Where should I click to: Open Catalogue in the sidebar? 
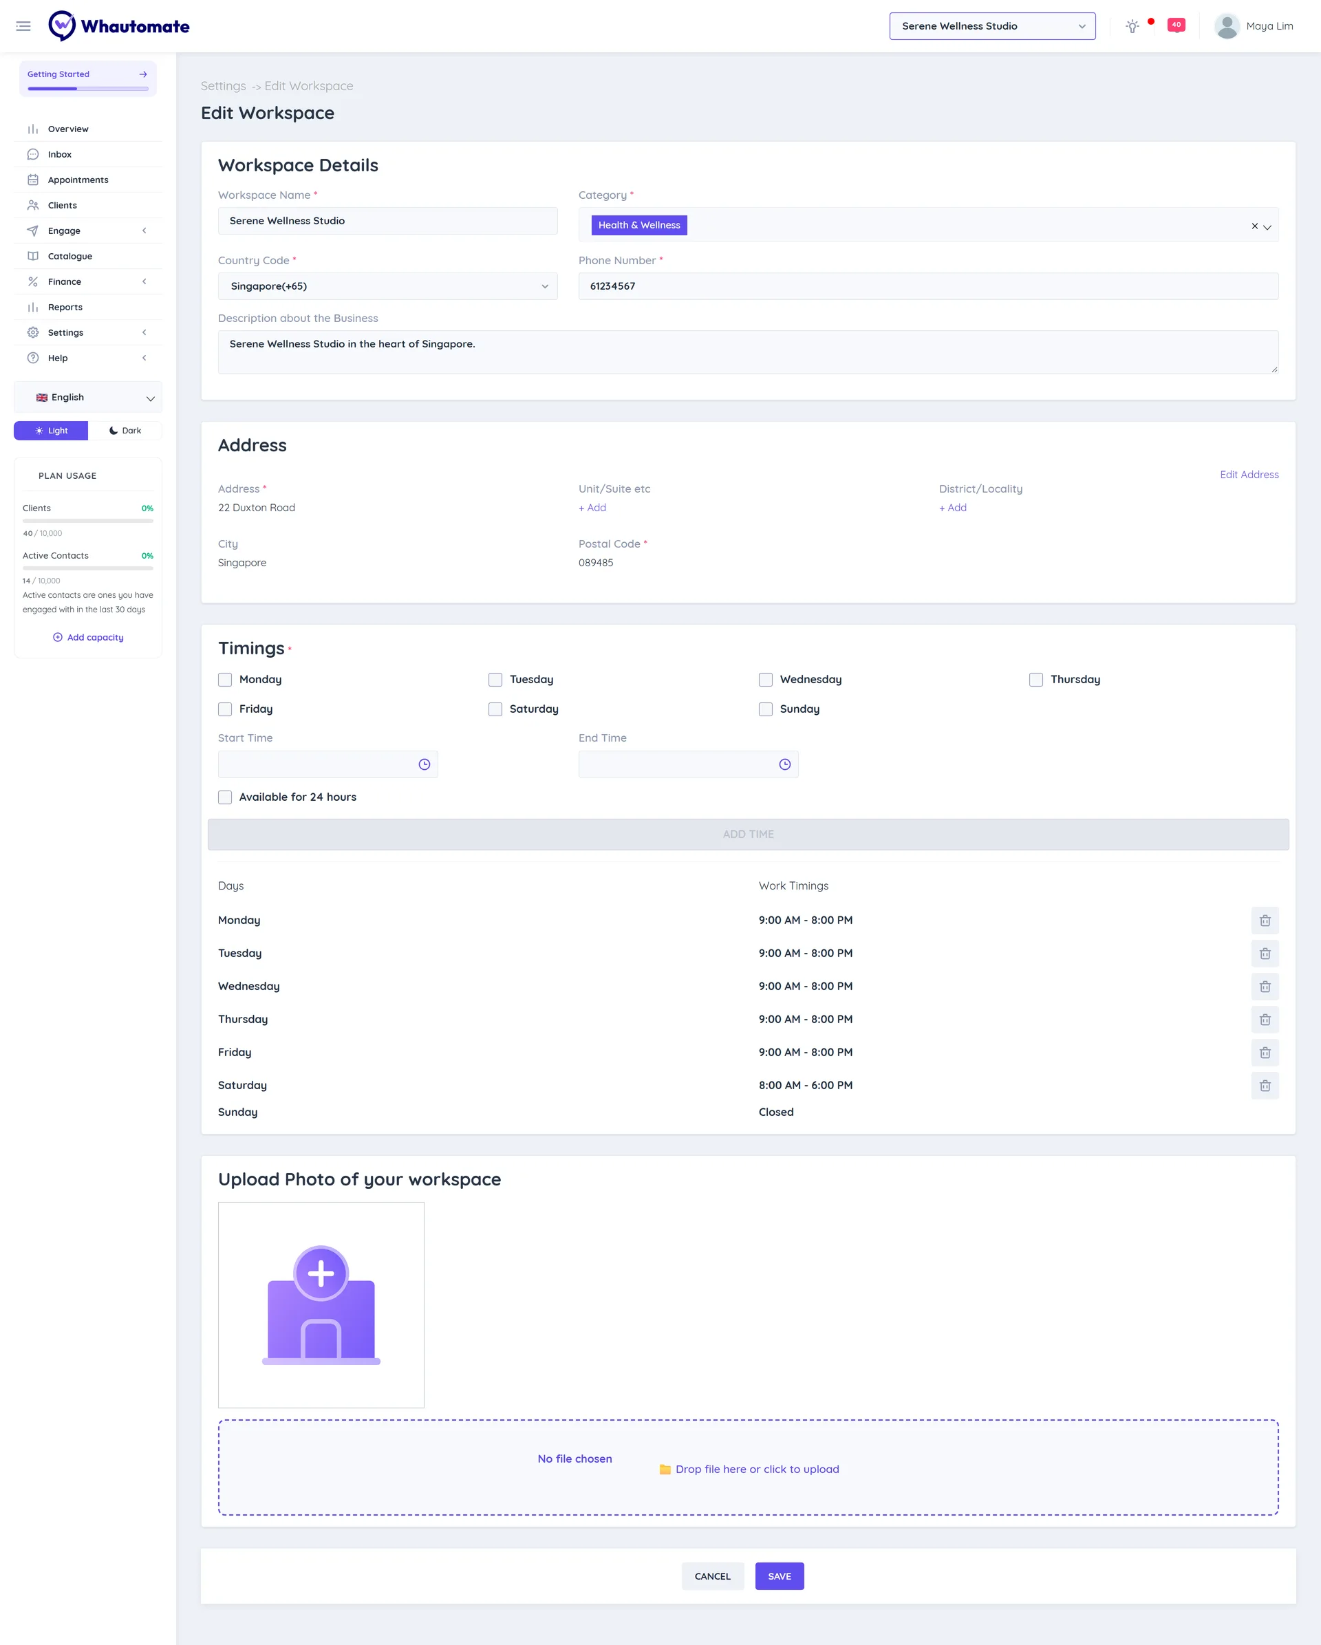click(x=88, y=257)
